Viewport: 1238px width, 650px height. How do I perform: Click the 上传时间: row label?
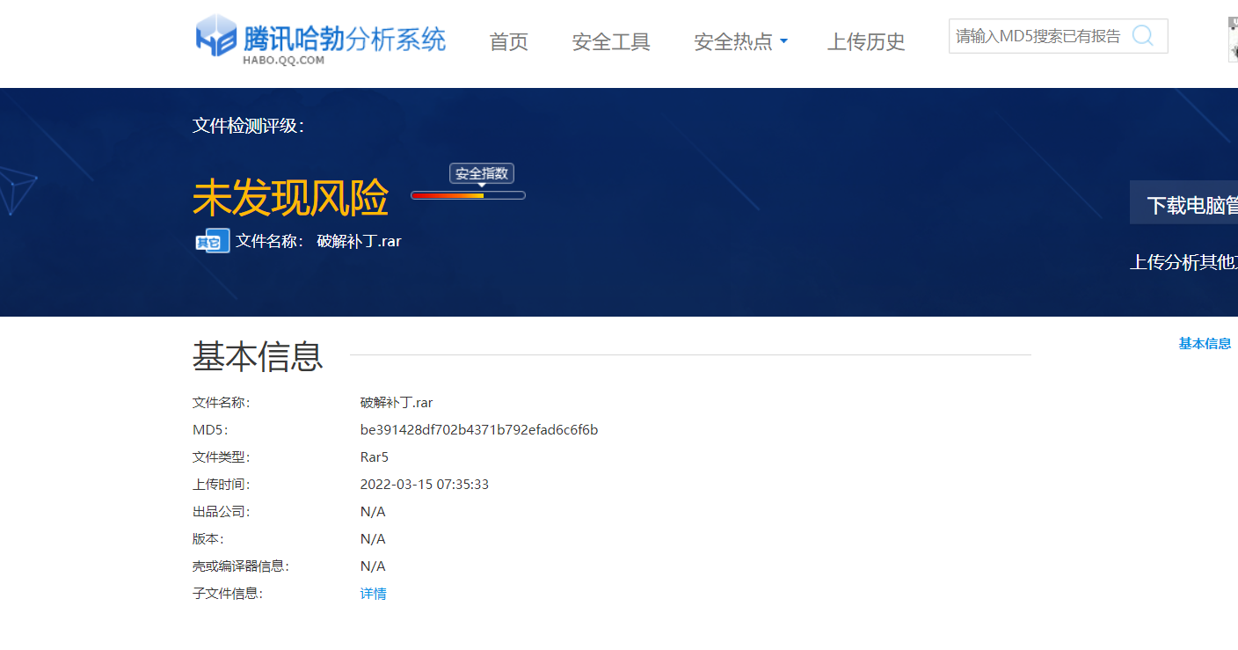tap(222, 485)
